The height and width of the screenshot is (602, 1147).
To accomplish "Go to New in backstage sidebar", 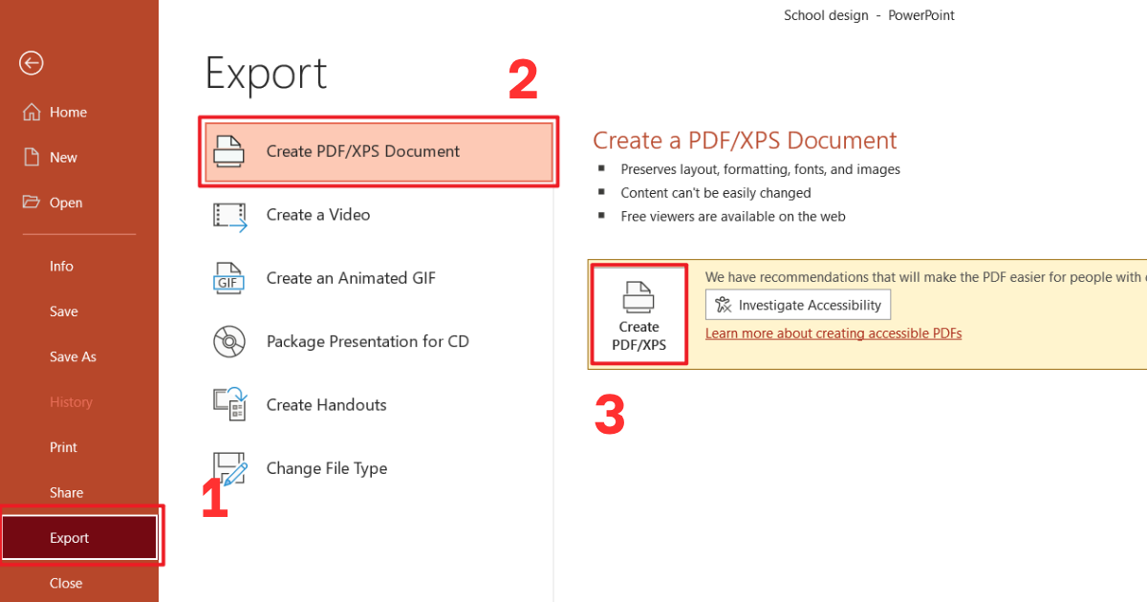I will 79,157.
